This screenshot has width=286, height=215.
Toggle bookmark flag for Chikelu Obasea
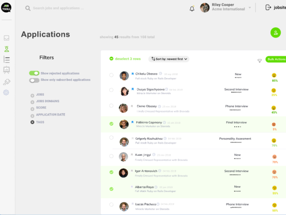[x=133, y=74]
